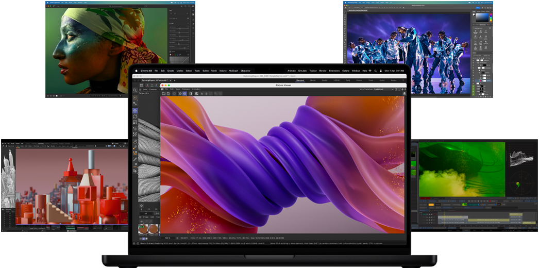Close the SpinningRopes document tab
This screenshot has height=269, width=539.
[x=171, y=80]
